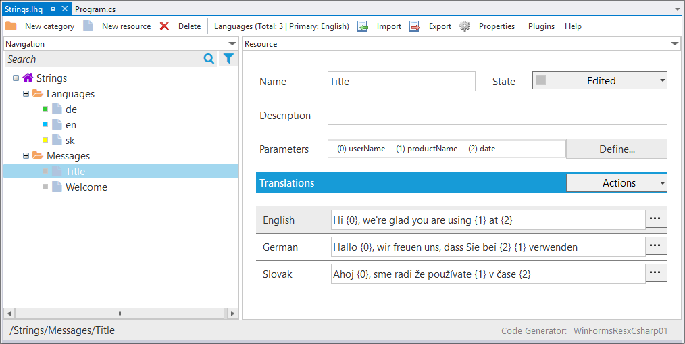Collapse the Strings root node

pyautogui.click(x=16, y=78)
